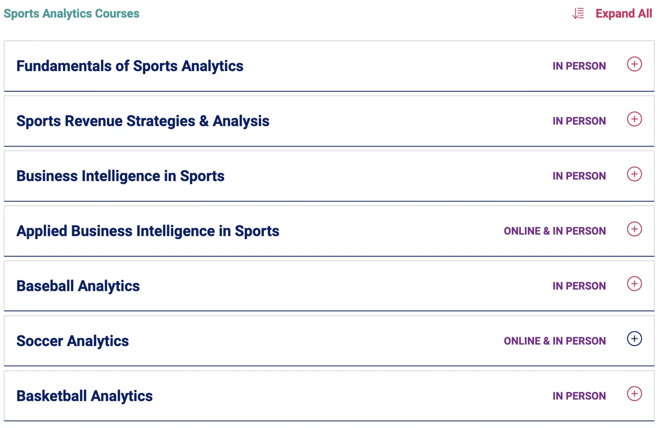Open the Sports Analytics Courses heading
The image size is (660, 428).
(72, 14)
